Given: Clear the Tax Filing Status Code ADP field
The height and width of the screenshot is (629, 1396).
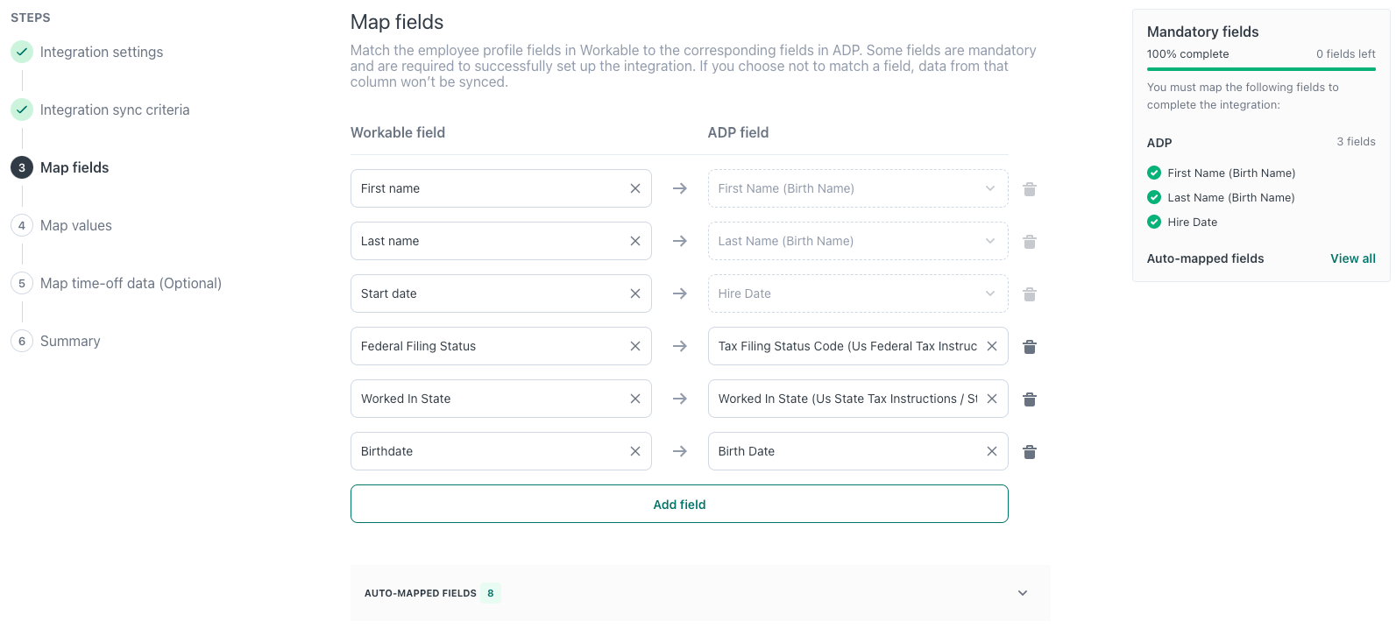Looking at the screenshot, I should [992, 346].
